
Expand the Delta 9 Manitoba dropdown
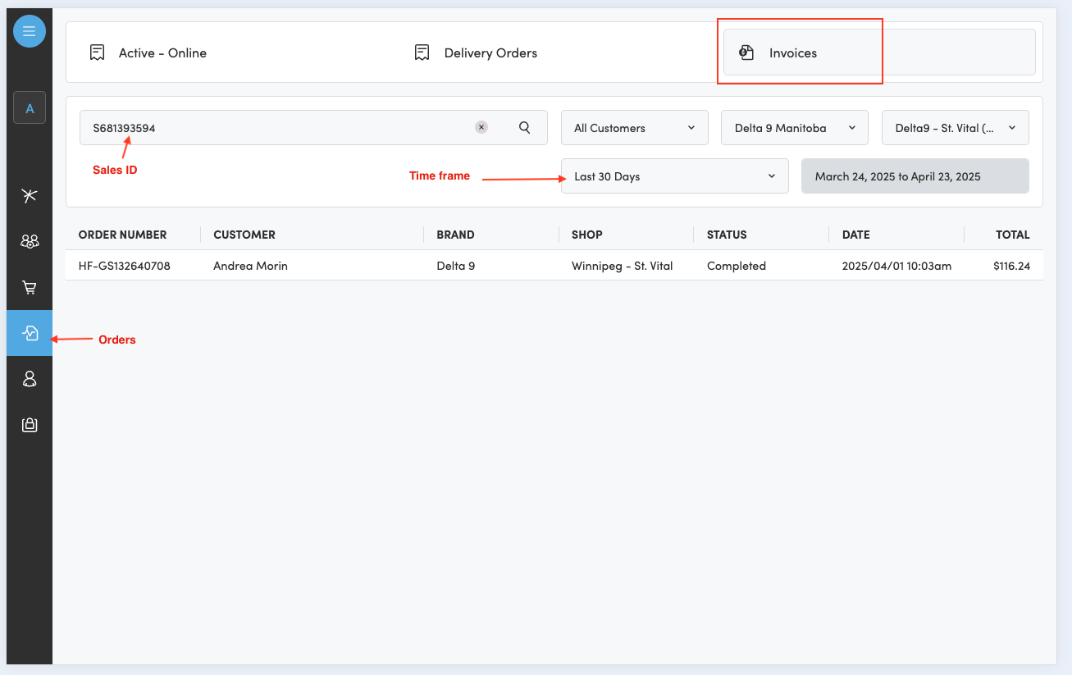point(794,128)
